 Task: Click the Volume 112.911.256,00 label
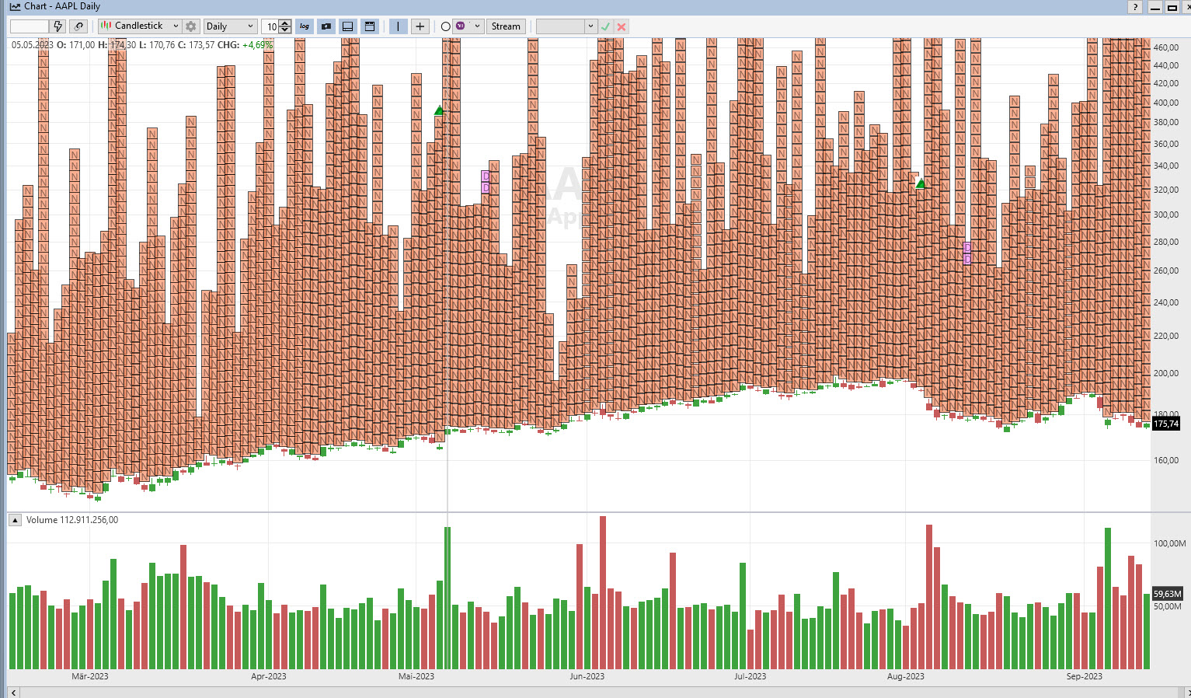coord(72,520)
